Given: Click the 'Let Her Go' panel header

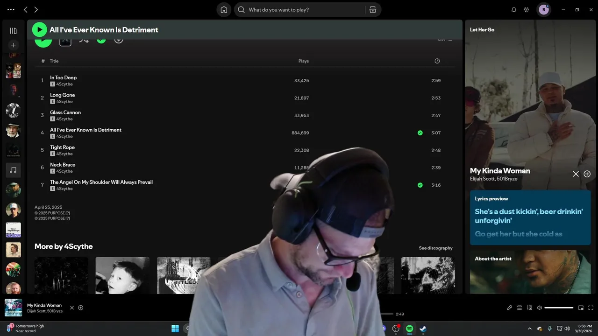Looking at the screenshot, I should coord(482,29).
